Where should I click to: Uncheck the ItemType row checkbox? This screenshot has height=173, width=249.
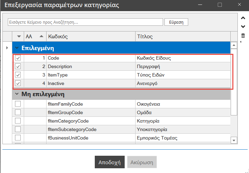18,75
